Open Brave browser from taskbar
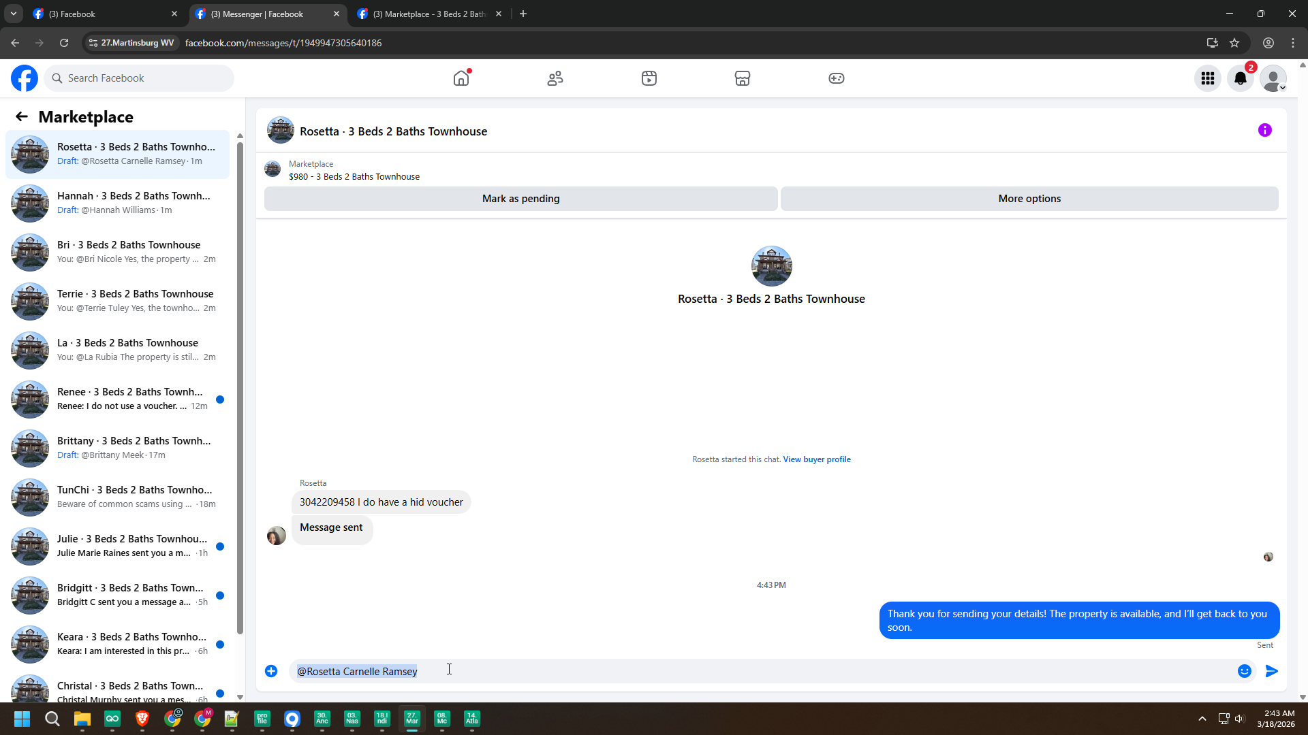 click(142, 719)
